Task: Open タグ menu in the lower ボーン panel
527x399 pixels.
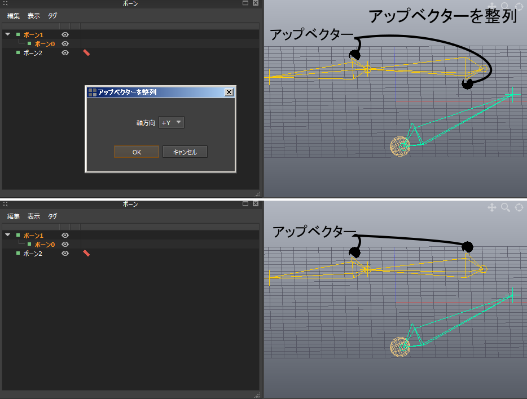Action: tap(52, 216)
